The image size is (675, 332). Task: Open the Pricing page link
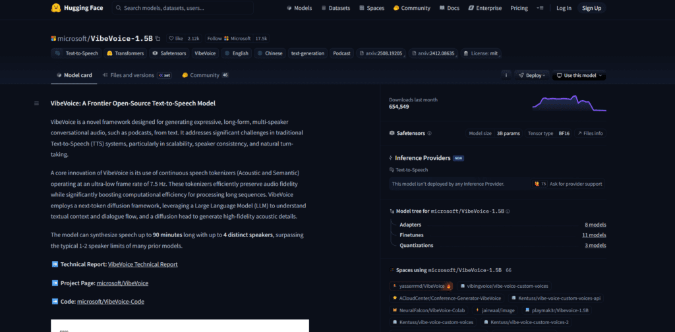(x=519, y=8)
